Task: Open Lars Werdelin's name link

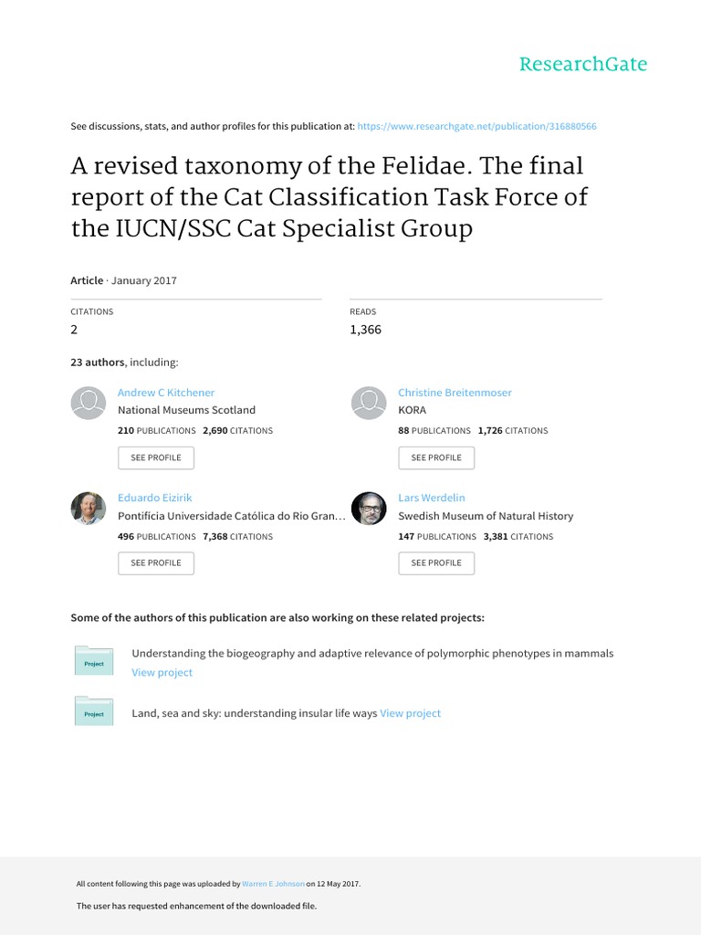Action: 432,498
